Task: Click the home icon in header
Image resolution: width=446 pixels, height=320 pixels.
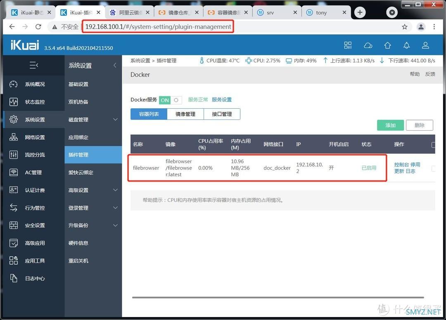Action: click(x=387, y=45)
